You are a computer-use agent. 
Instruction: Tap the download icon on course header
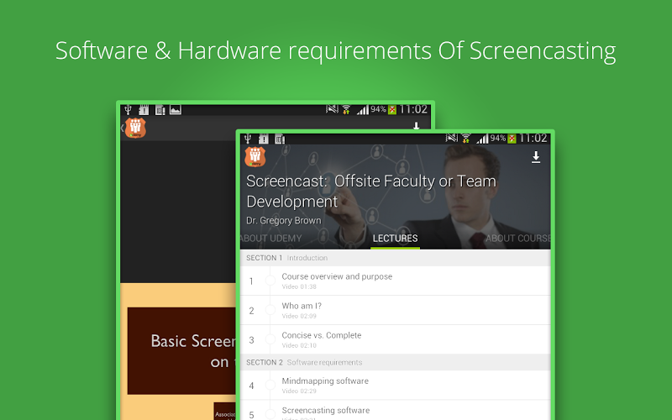click(x=536, y=157)
